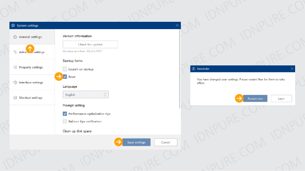Click the Reminder info icon

click(x=194, y=69)
